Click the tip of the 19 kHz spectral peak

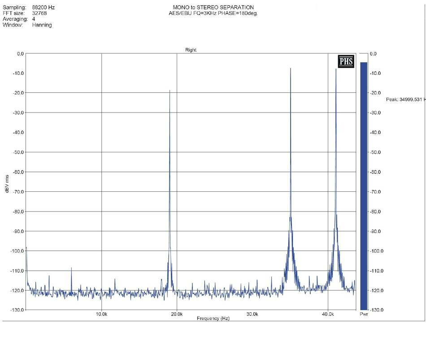point(170,91)
